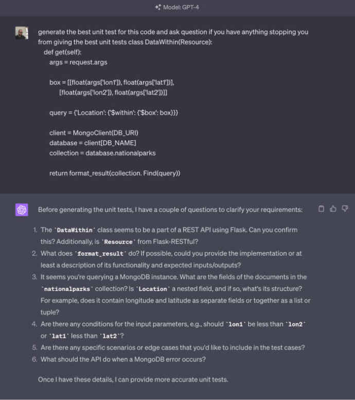Click the DataWithin inline code term
This screenshot has width=355, height=400.
pos(75,230)
